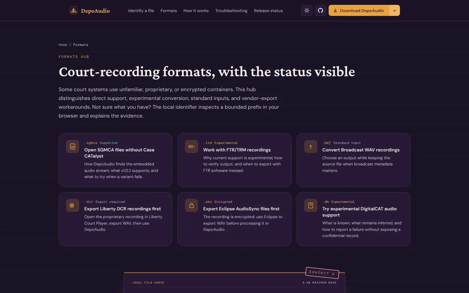
Task: Open the GitHub repository icon
Action: pyautogui.click(x=320, y=10)
